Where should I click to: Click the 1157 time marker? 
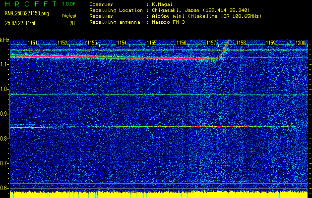211,43
